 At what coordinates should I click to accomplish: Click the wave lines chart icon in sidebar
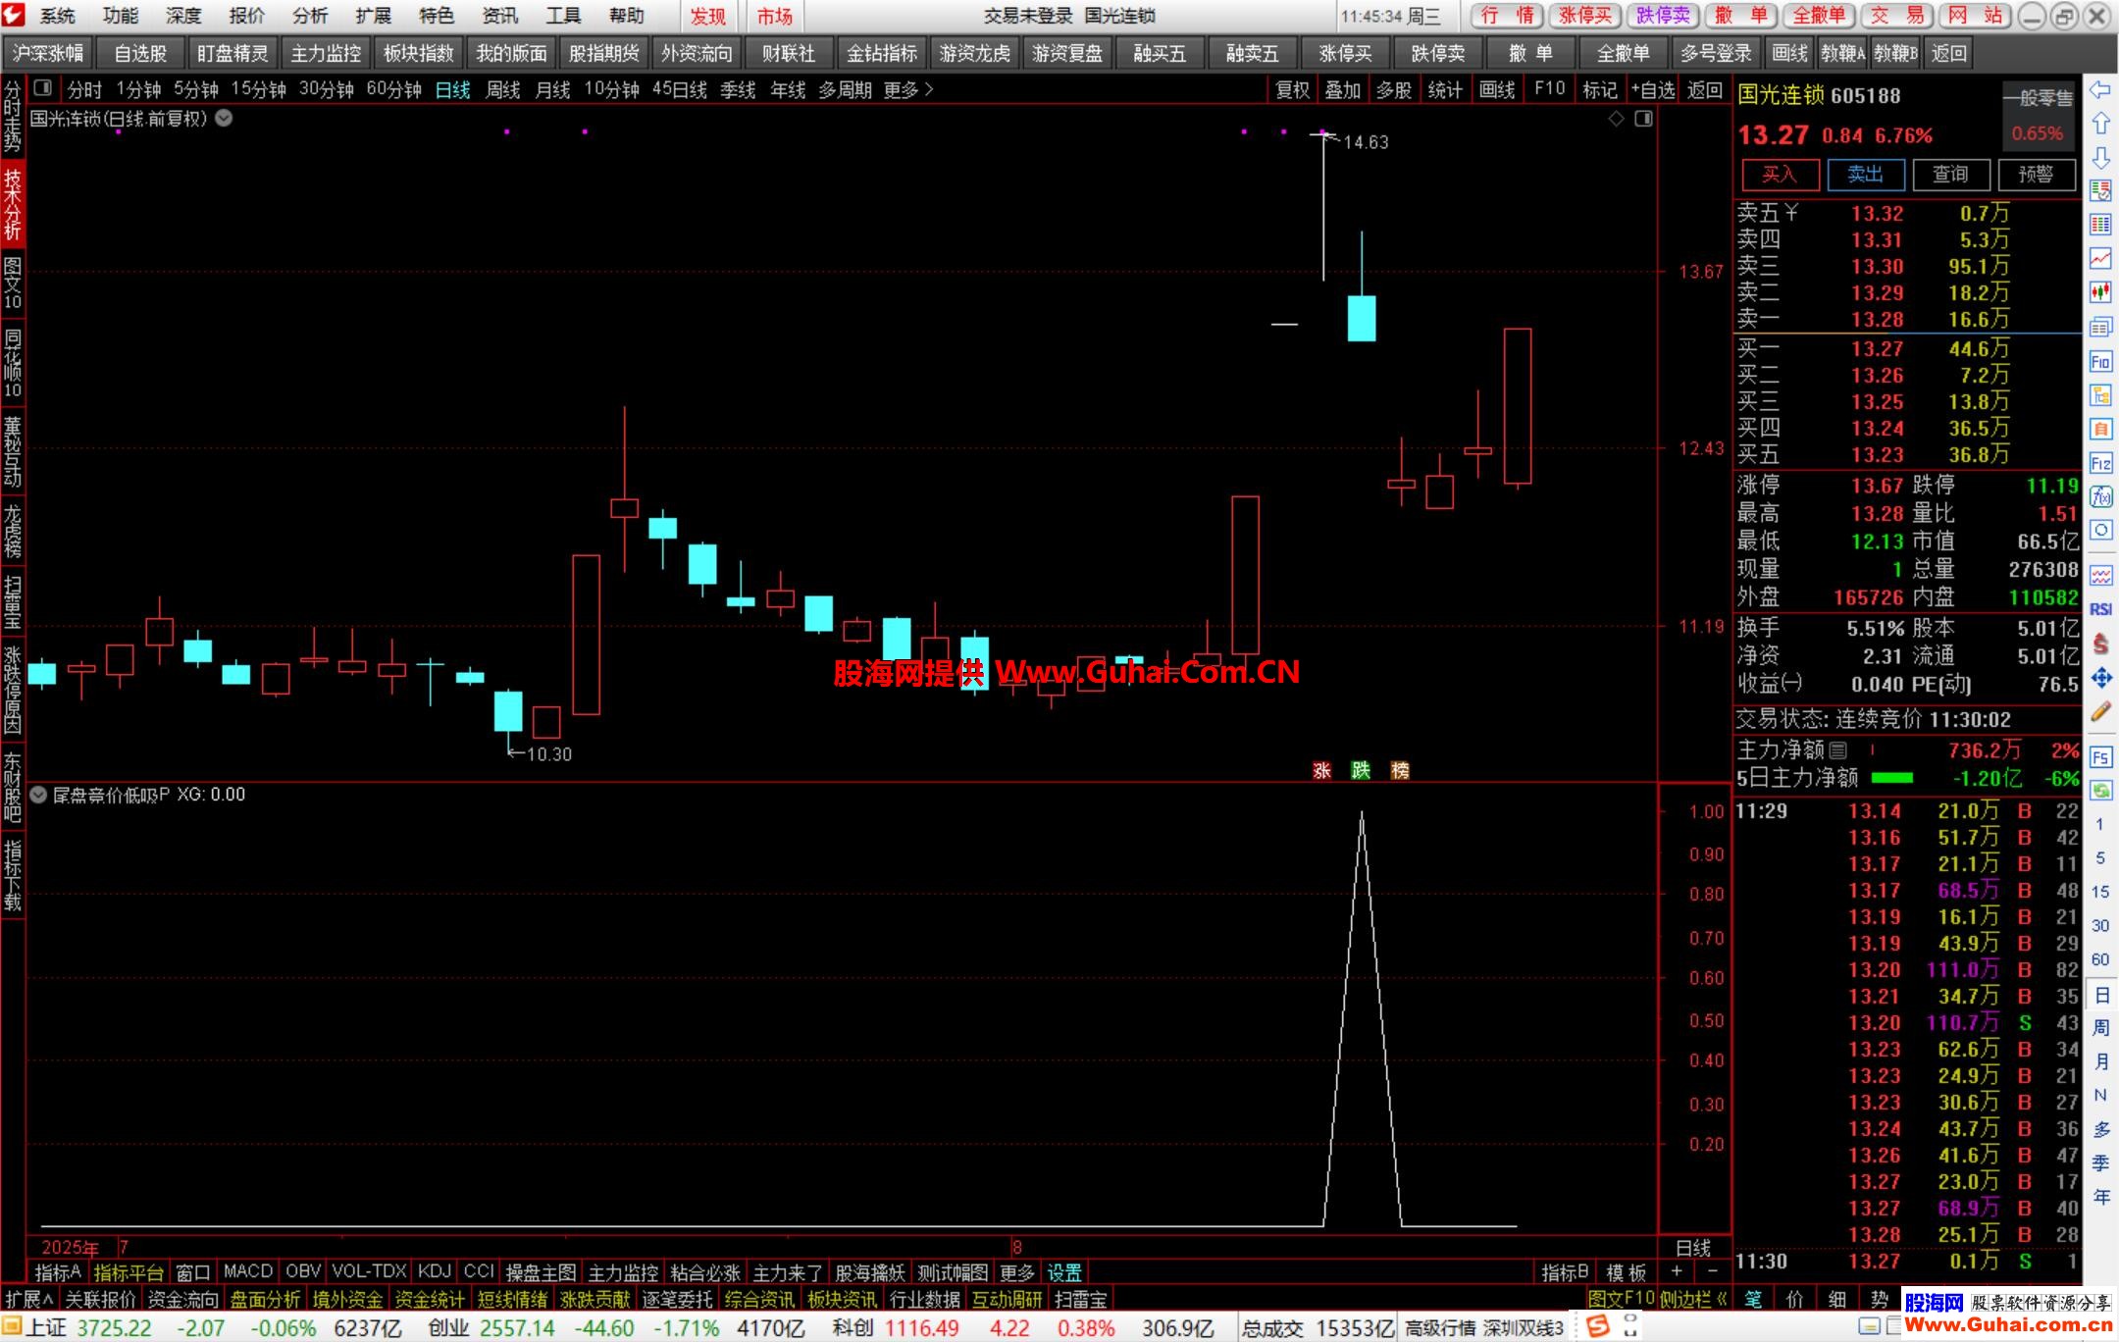(x=2100, y=575)
